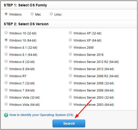Image resolution: width=138 pixels, height=130 pixels.
Task: Choose Windows Server 2012 R2 (64-bit)
Action: point(70,61)
